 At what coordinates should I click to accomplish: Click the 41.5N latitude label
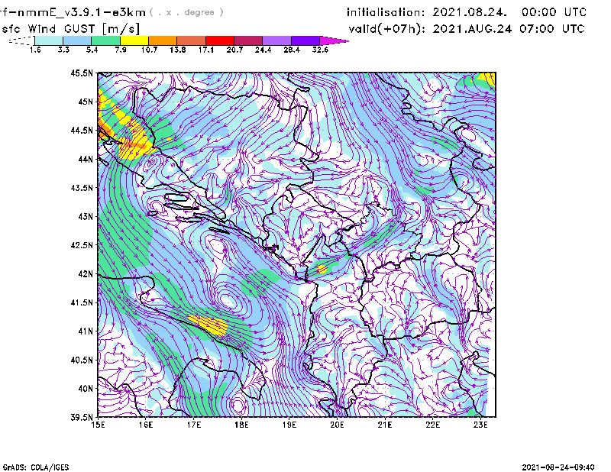tap(82, 302)
